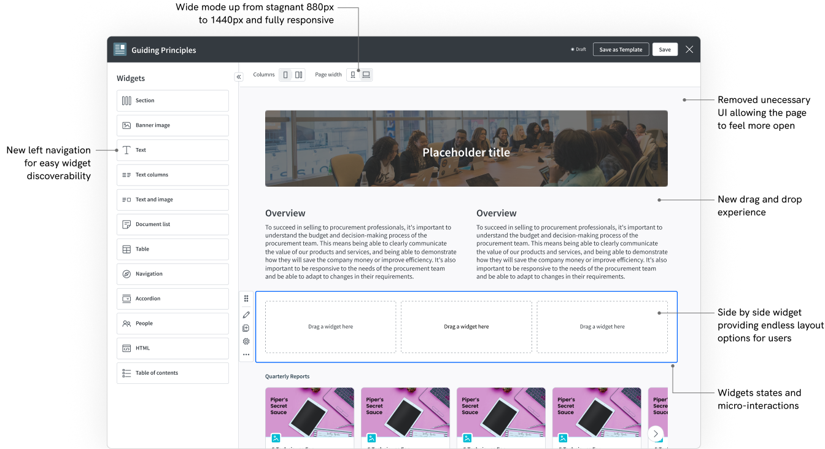Click the Text columns widget icon
This screenshot has width=825, height=449.
click(x=126, y=175)
